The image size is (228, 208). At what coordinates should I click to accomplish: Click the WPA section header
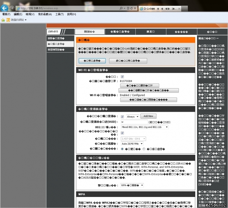pyautogui.click(x=135, y=194)
